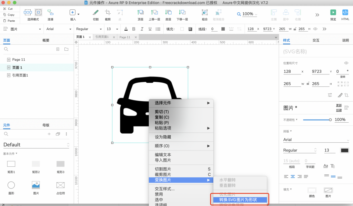
Task: Click the X position field showing 128
Action: (x=292, y=72)
